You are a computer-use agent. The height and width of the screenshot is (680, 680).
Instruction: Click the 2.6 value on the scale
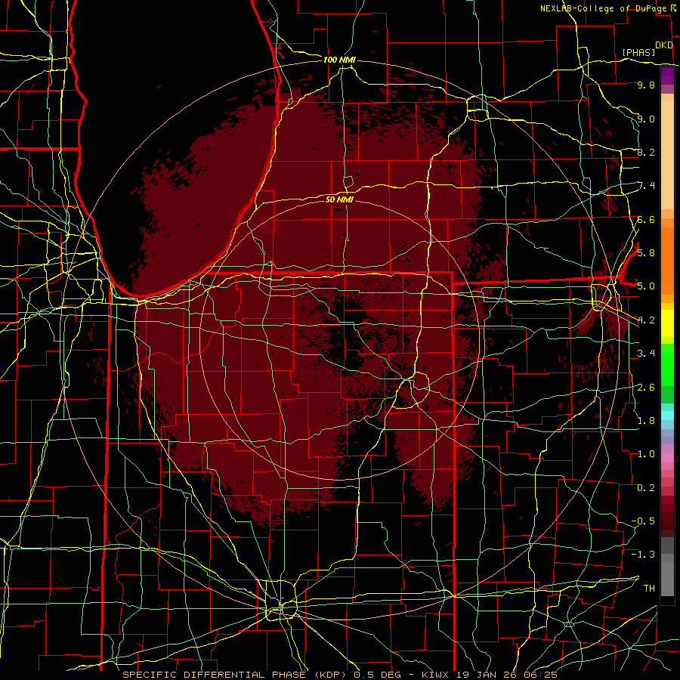click(646, 388)
